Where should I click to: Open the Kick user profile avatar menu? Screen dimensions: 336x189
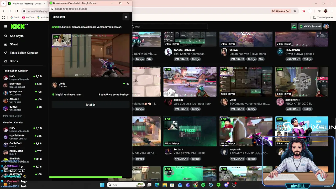pos(326,27)
